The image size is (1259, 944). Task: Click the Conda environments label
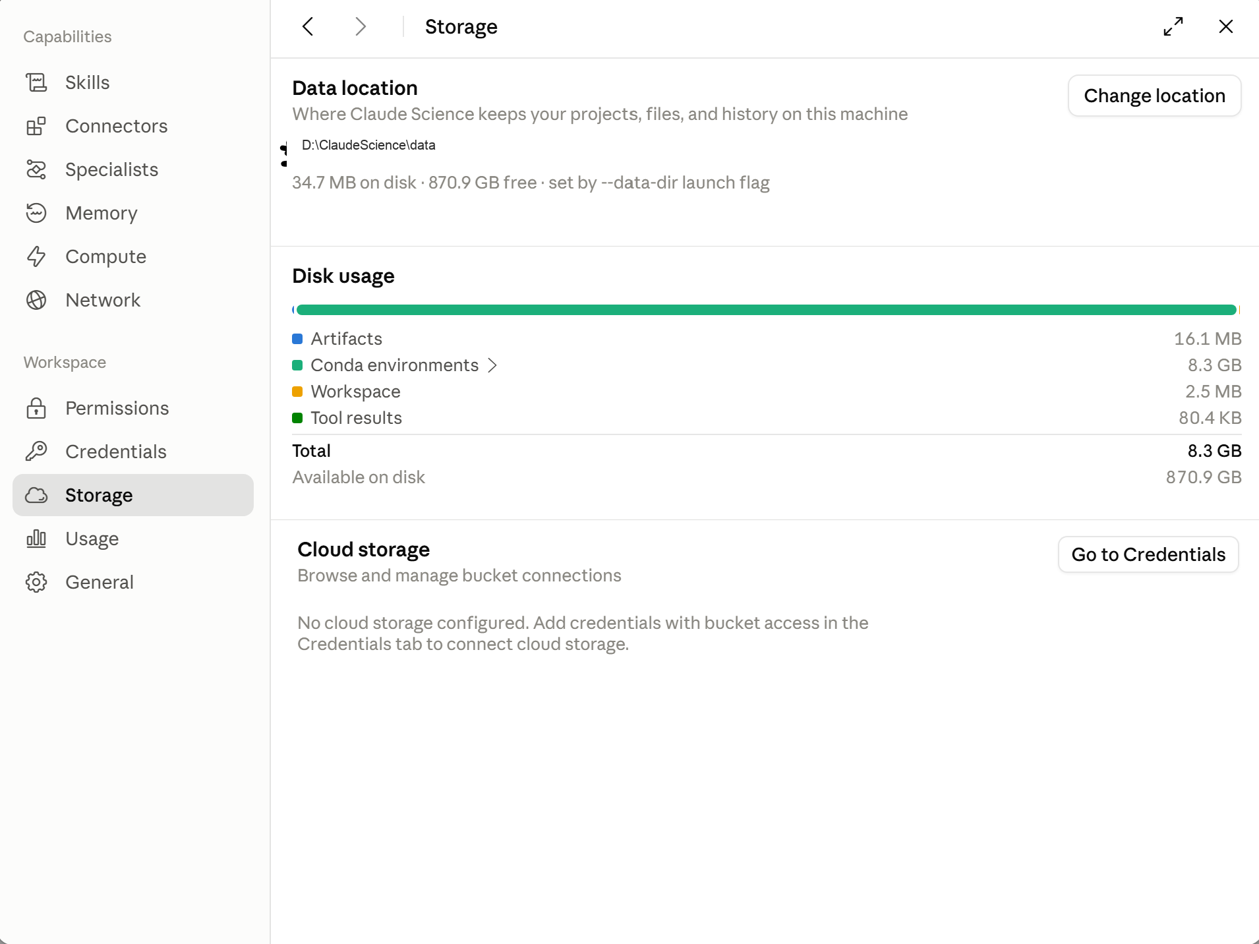pyautogui.click(x=394, y=365)
